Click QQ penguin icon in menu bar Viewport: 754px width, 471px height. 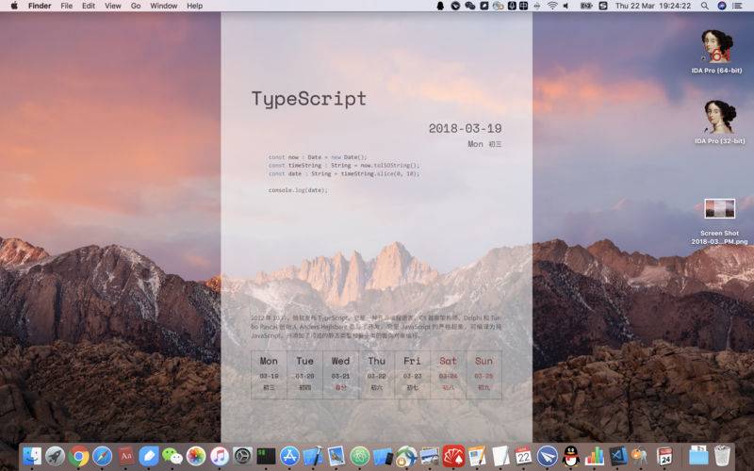pos(440,6)
